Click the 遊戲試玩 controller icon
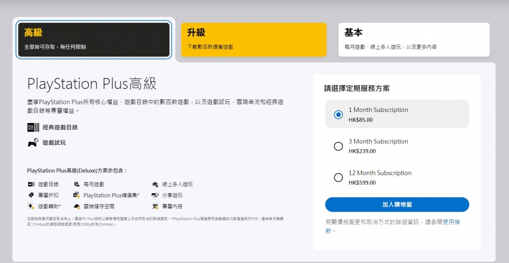 [x=33, y=142]
